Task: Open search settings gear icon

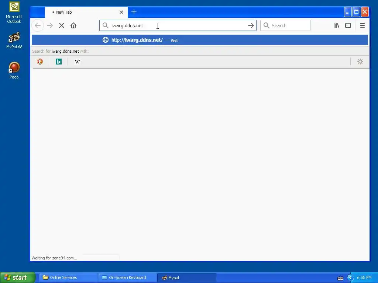Action: click(360, 62)
